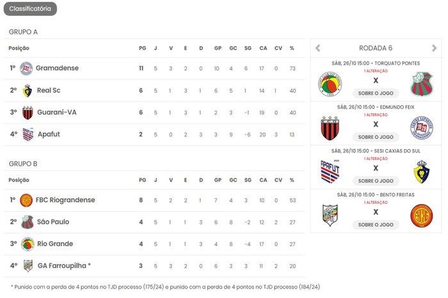This screenshot has height=298, width=448.
Task: Click the Rio Grande ball logo in standings
Action: click(28, 244)
